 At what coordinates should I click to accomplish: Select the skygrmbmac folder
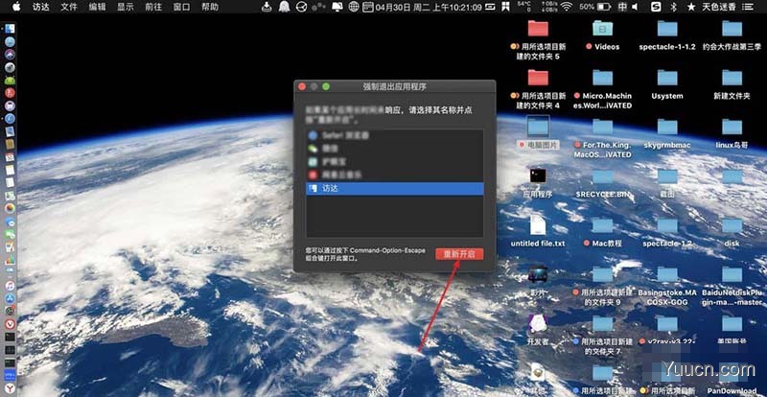pyautogui.click(x=667, y=133)
